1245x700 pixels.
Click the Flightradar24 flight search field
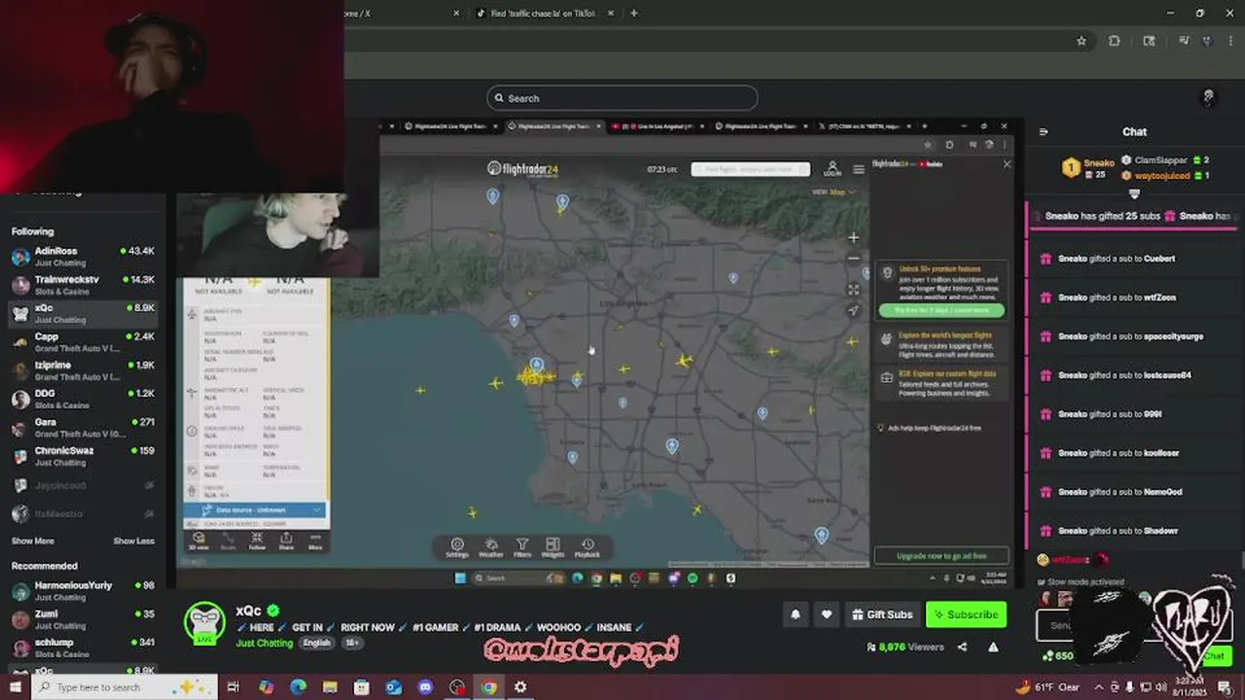pyautogui.click(x=750, y=169)
